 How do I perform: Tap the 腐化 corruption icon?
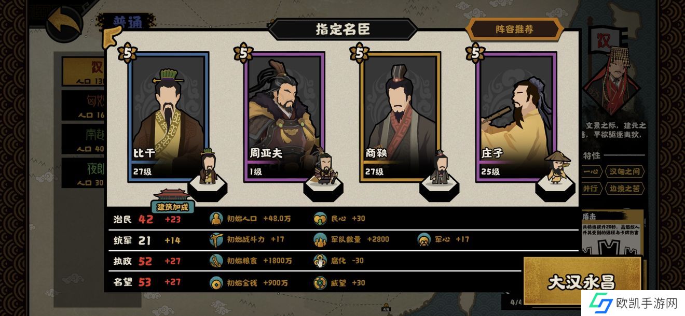[x=320, y=261]
